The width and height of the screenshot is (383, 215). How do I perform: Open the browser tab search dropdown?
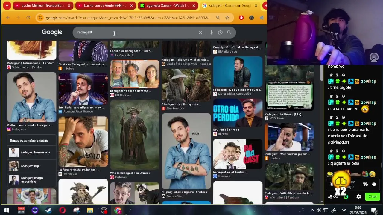7,5
